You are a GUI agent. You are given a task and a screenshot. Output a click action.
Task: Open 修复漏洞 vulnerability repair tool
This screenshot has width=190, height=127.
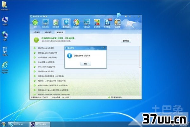76,23
